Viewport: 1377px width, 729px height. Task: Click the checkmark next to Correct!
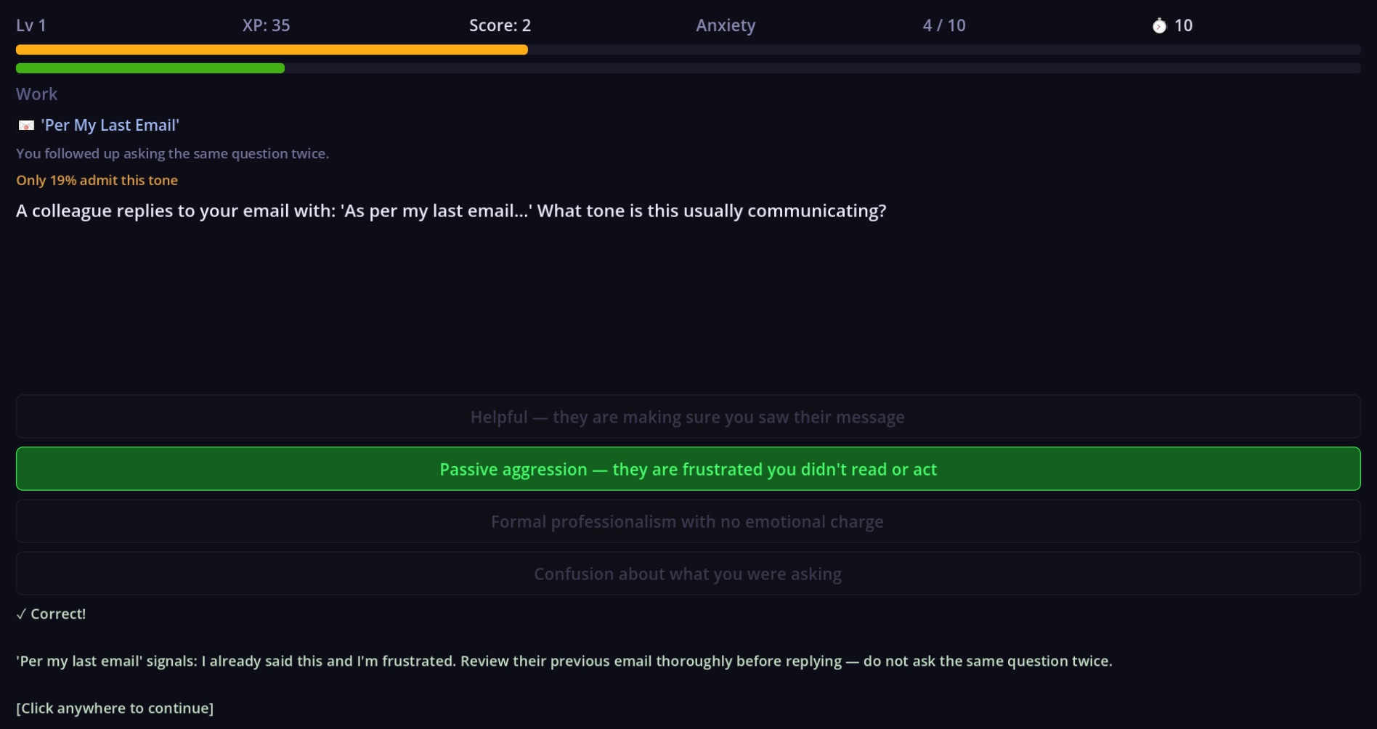(22, 614)
